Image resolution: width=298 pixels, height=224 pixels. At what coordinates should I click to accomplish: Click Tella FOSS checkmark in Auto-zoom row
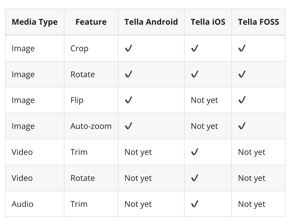coord(242,126)
